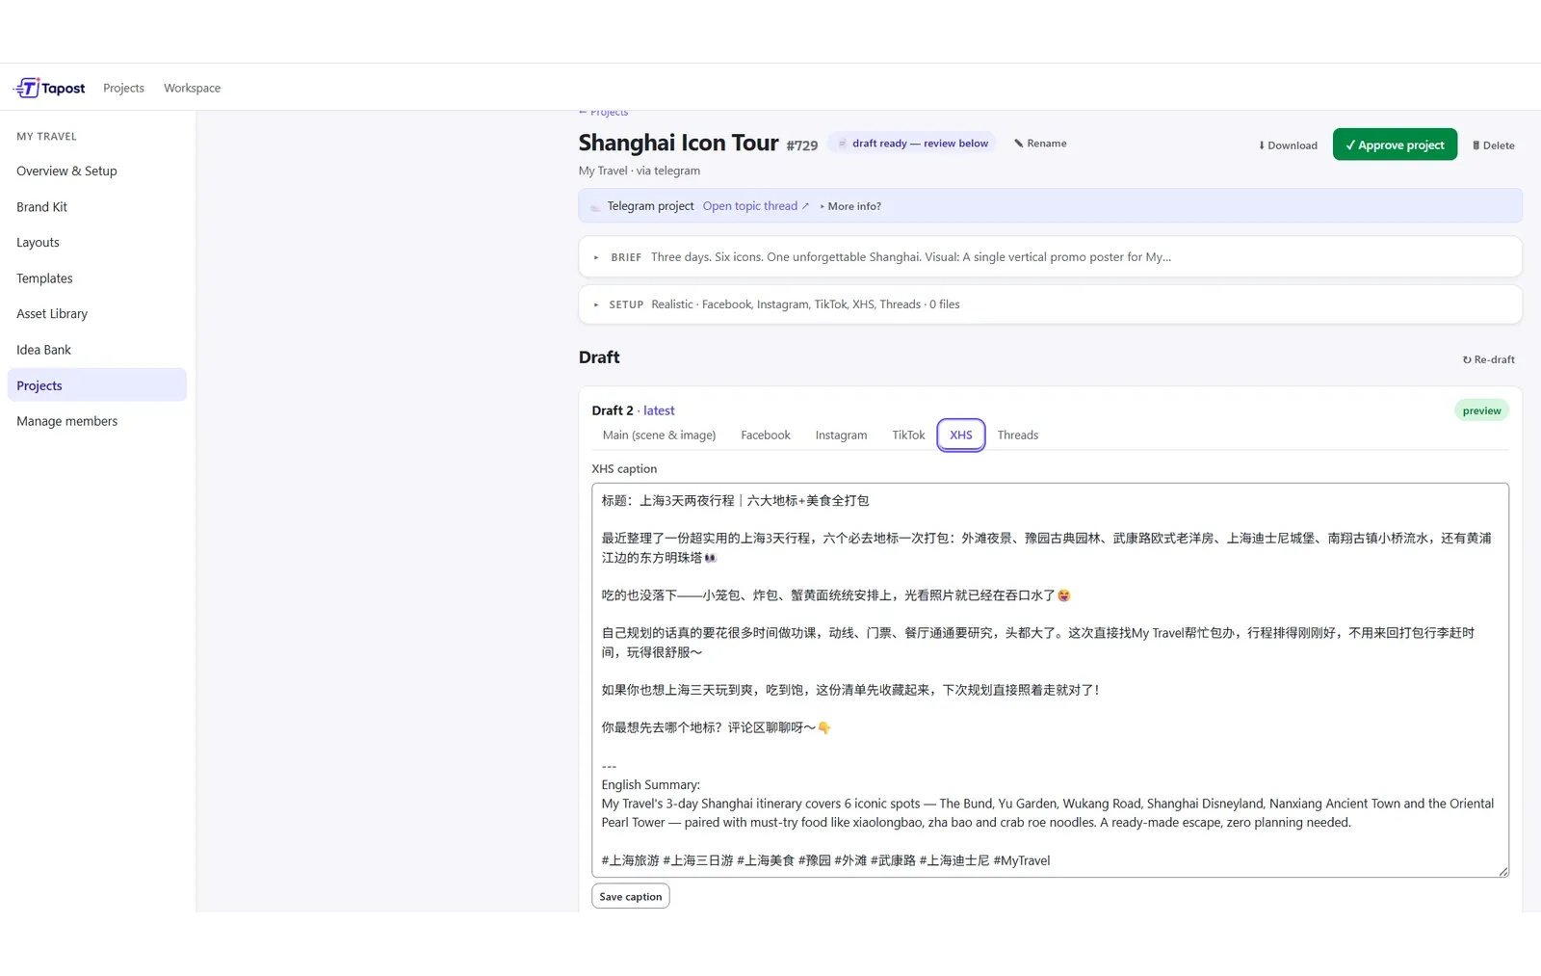Click the draft ready status badge
This screenshot has height=976, width=1541.
point(912,144)
